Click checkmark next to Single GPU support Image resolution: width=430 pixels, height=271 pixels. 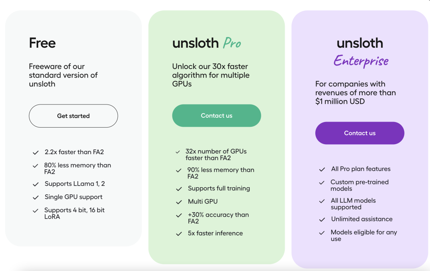pos(36,197)
